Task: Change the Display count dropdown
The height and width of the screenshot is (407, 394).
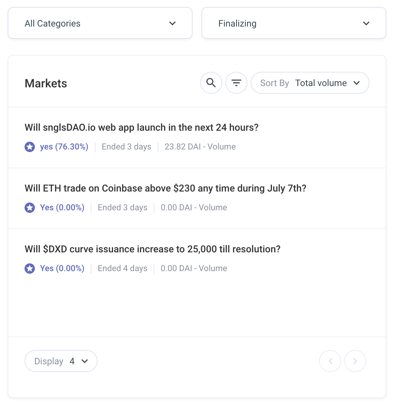Action: pyautogui.click(x=61, y=361)
